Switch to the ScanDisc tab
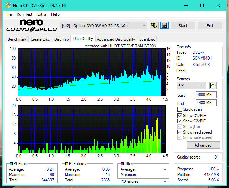This screenshot has width=229, height=188. pyautogui.click(x=147, y=39)
